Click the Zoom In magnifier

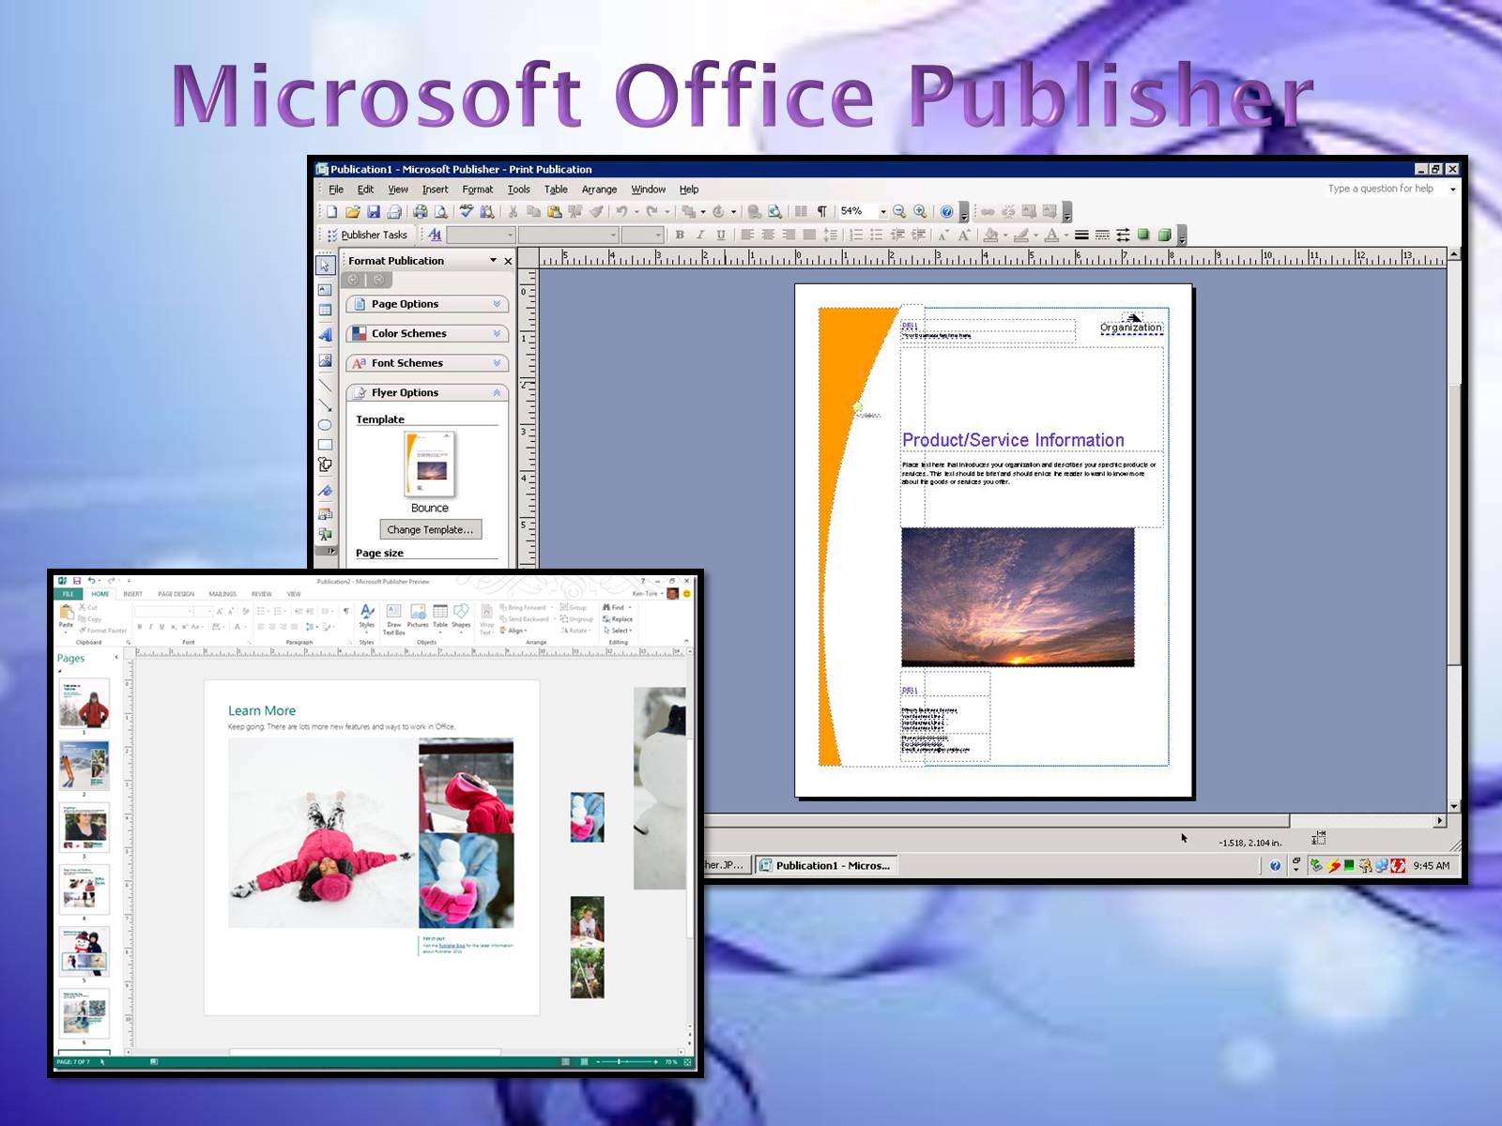coord(920,212)
